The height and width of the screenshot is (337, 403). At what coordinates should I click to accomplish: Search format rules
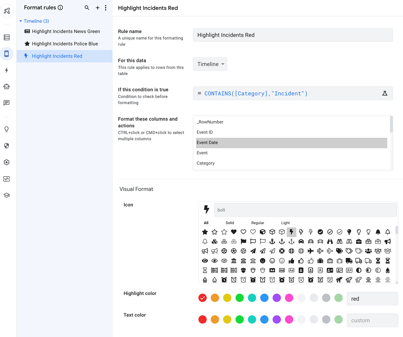click(x=87, y=8)
